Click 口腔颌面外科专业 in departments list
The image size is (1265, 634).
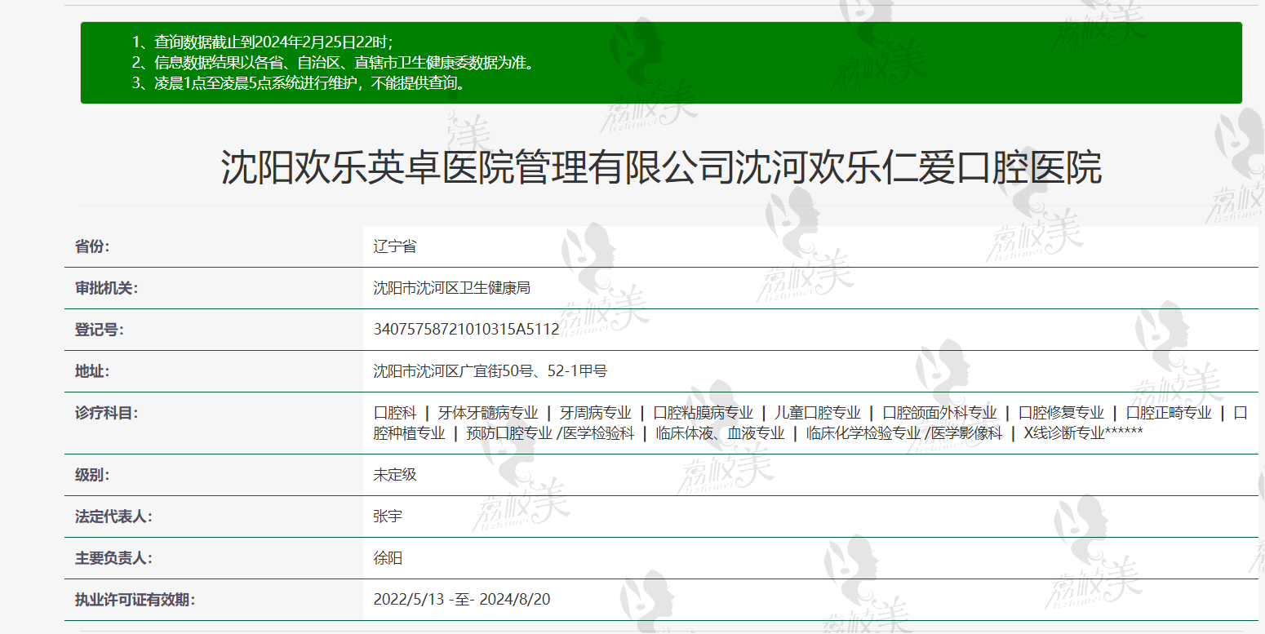point(940,413)
